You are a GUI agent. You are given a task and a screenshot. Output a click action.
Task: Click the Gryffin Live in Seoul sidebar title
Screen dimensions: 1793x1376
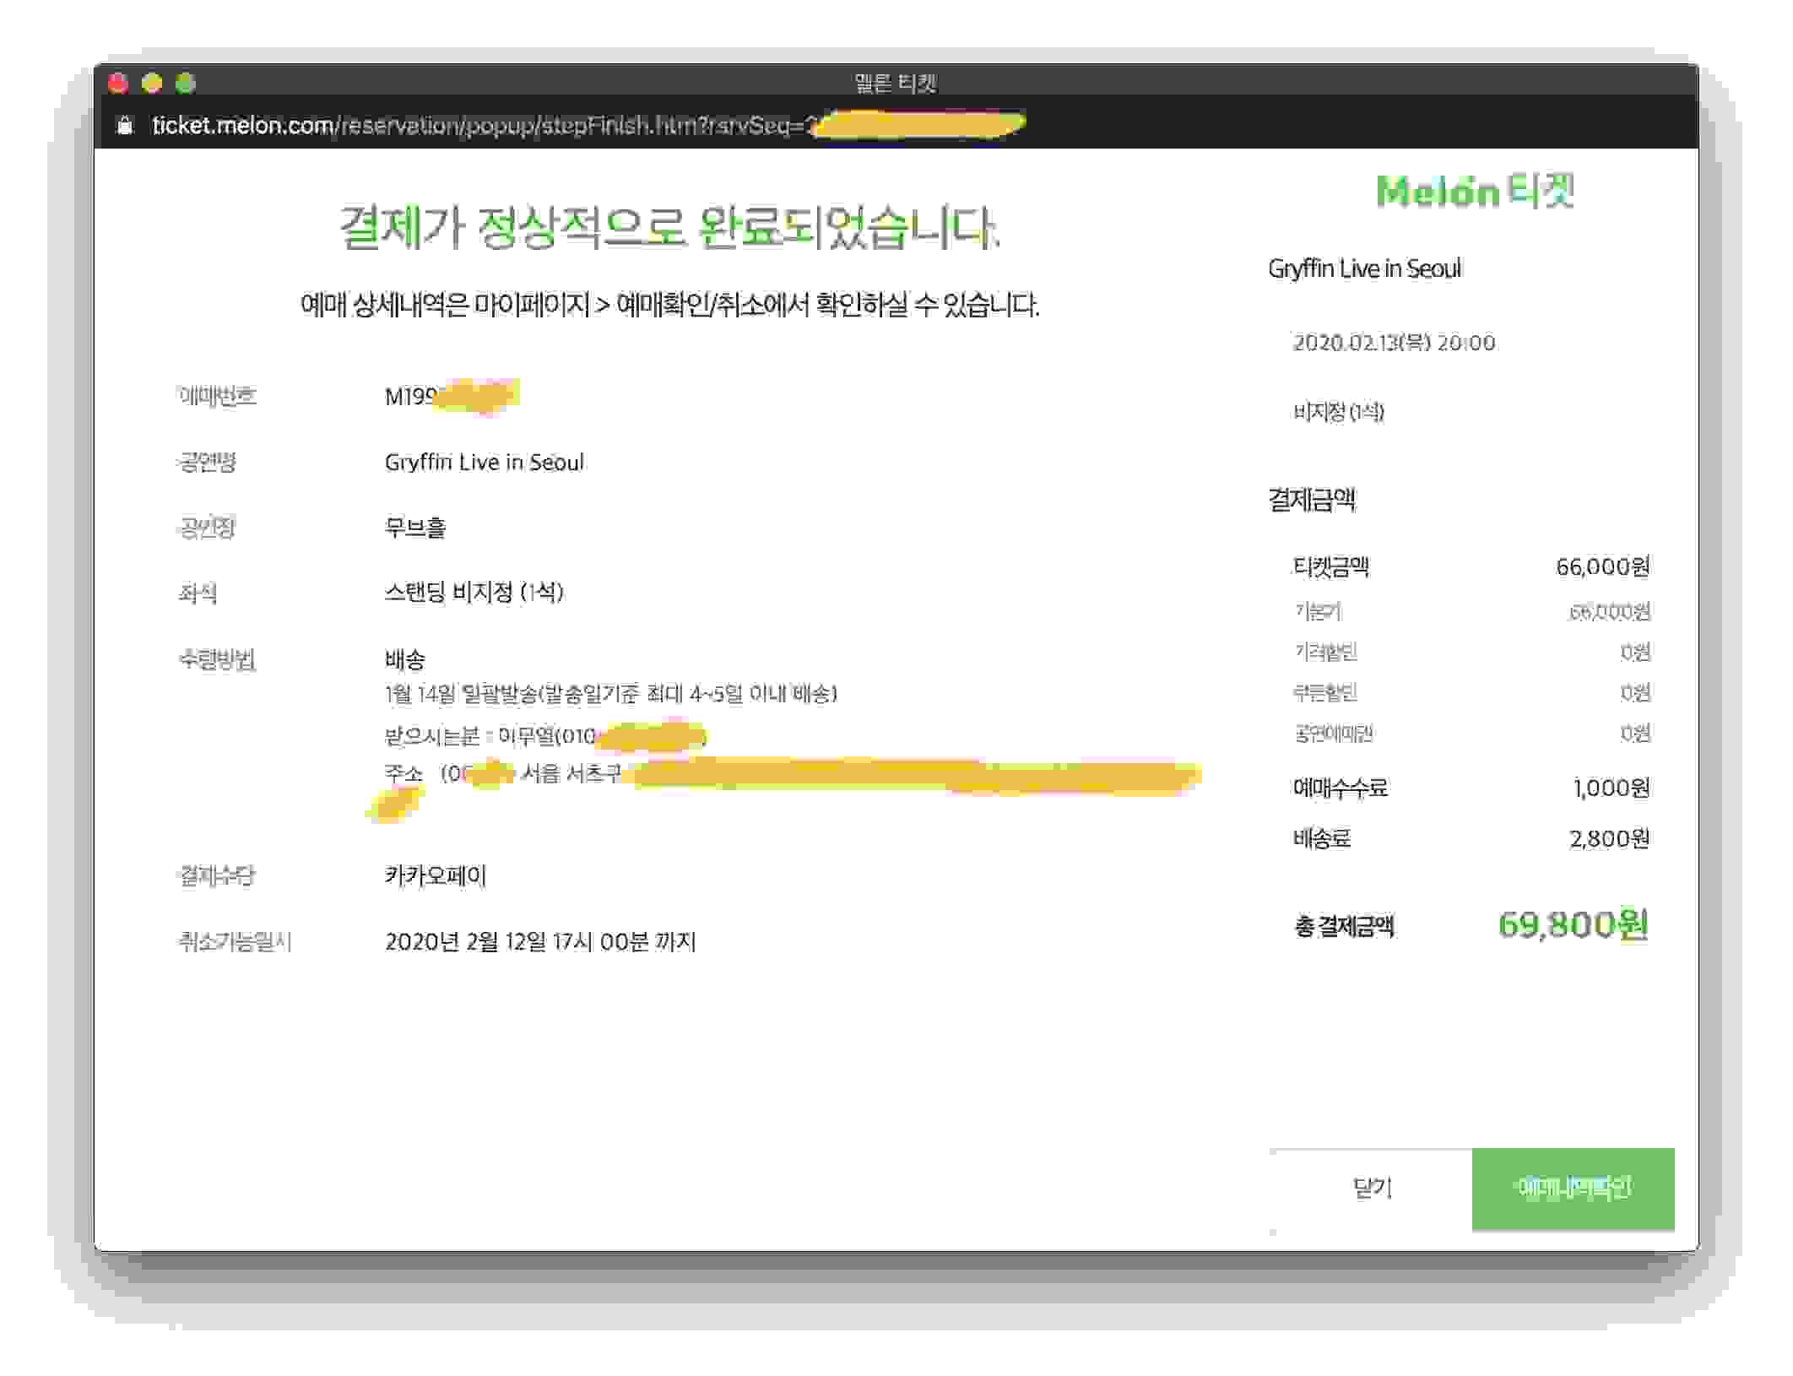pos(1364,268)
